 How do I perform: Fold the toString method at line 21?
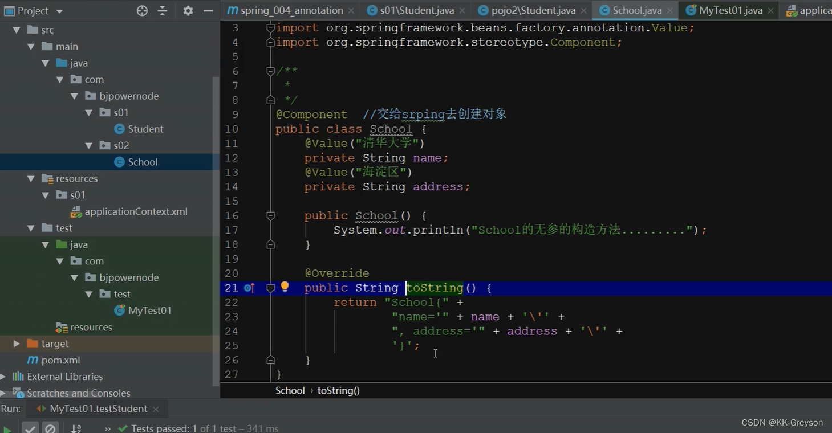(271, 288)
